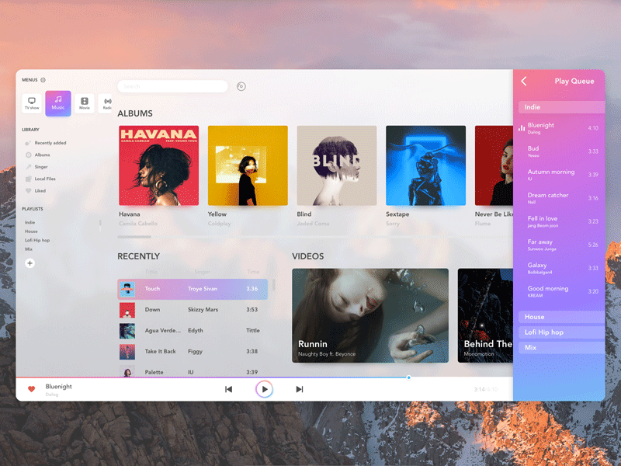Add a new playlist with plus button
This screenshot has width=621, height=466.
(x=30, y=263)
